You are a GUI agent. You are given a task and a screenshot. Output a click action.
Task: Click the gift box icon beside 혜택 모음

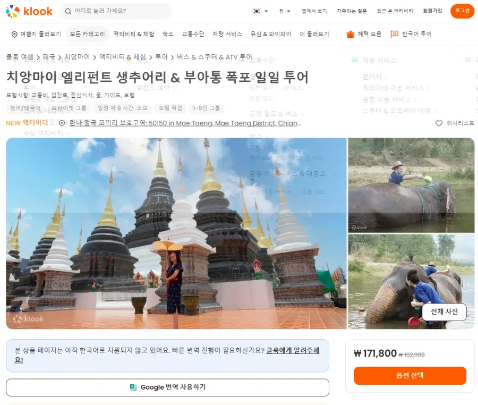coord(351,34)
